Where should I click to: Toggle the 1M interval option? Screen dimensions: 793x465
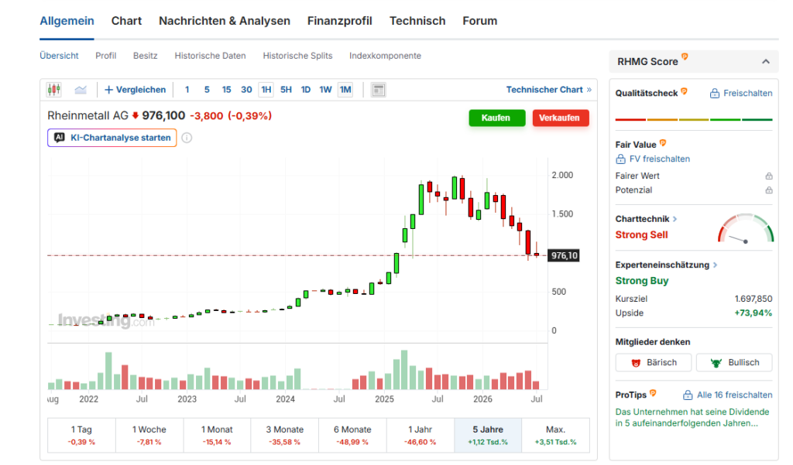pyautogui.click(x=345, y=90)
